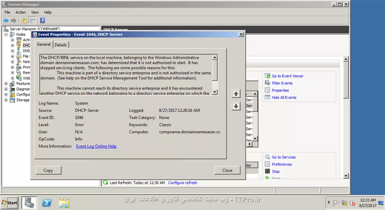Click the events Properties icon

(x=267, y=90)
